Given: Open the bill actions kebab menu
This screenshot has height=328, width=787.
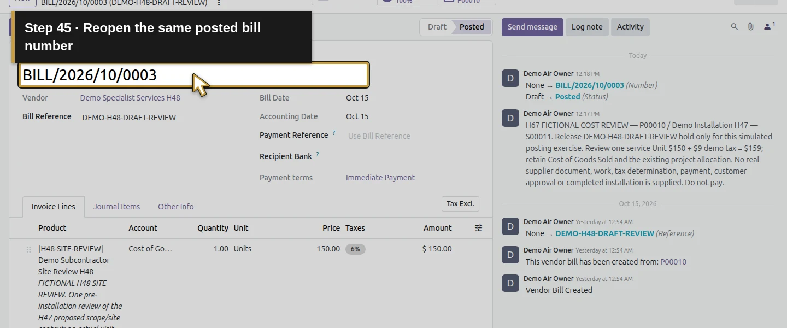Looking at the screenshot, I should tap(219, 3).
